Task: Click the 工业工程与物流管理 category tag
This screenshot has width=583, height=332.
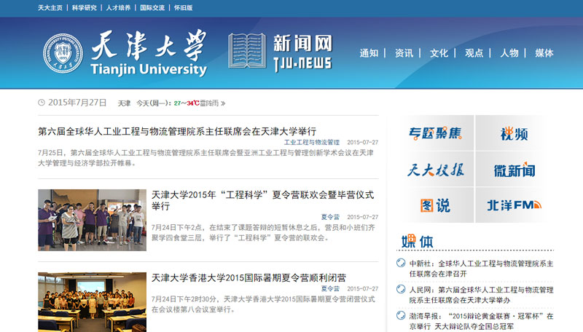Action: [x=311, y=143]
